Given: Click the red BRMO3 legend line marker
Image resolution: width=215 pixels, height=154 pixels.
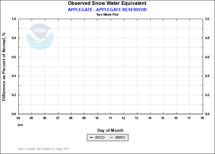Looking at the screenshot, I should pos(111,137).
